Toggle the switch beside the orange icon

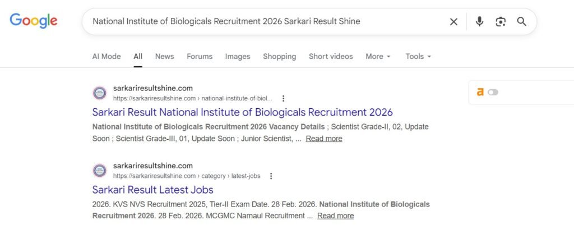point(493,92)
